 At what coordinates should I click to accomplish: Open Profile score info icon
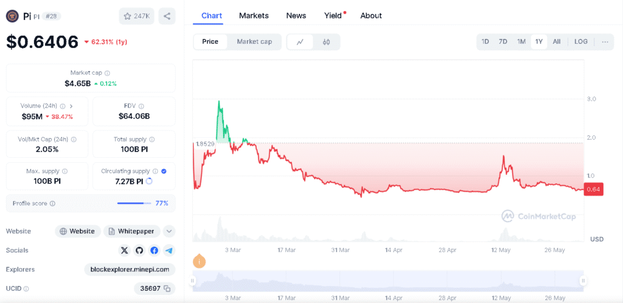(52, 203)
